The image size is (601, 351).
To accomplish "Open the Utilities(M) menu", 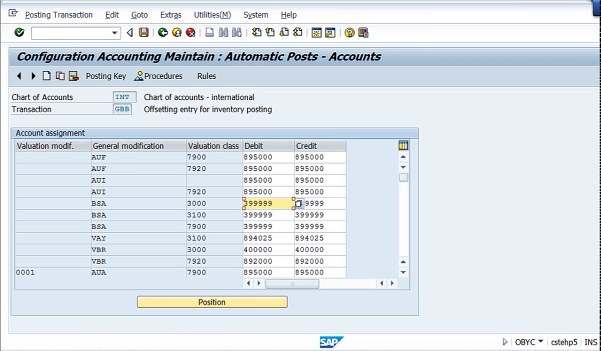I will coord(212,15).
